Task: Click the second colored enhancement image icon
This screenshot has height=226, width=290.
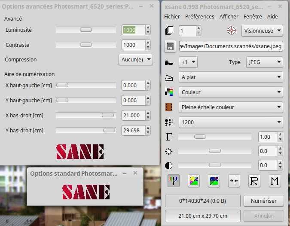Action: tap(214, 181)
